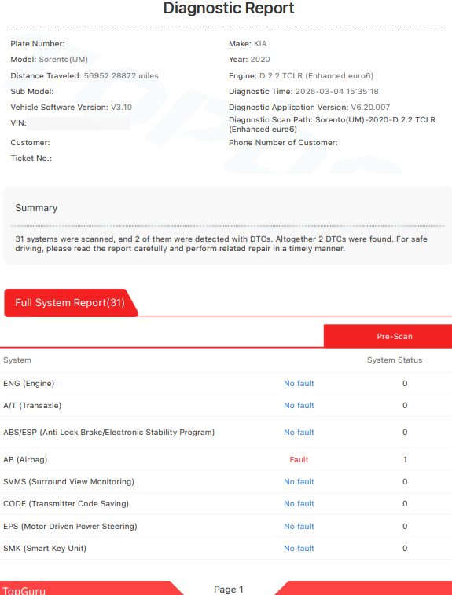Screen dimensions: 452x595
Task: Click the AB (Airbag) fault count 1
Action: [405, 459]
